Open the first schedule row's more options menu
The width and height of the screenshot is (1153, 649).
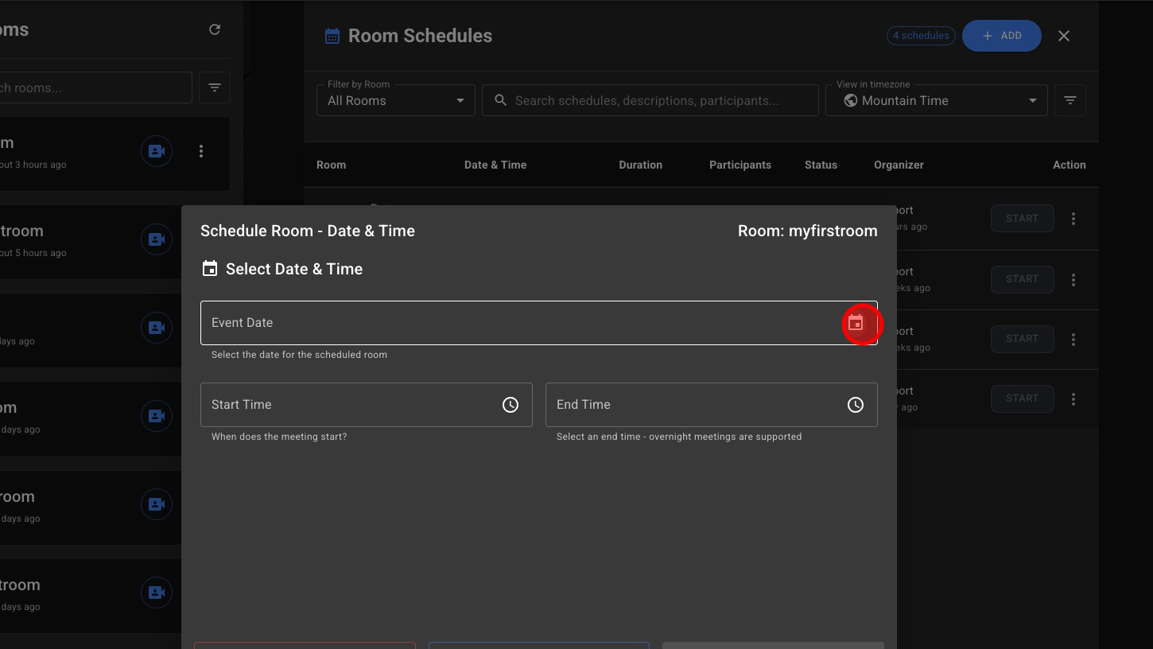(x=1073, y=219)
